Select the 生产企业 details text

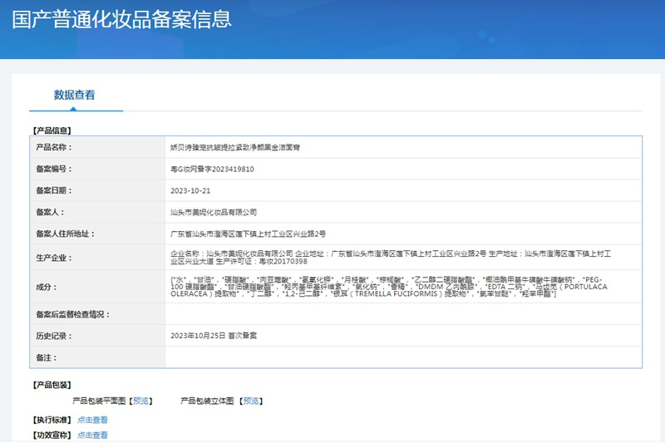pyautogui.click(x=391, y=258)
